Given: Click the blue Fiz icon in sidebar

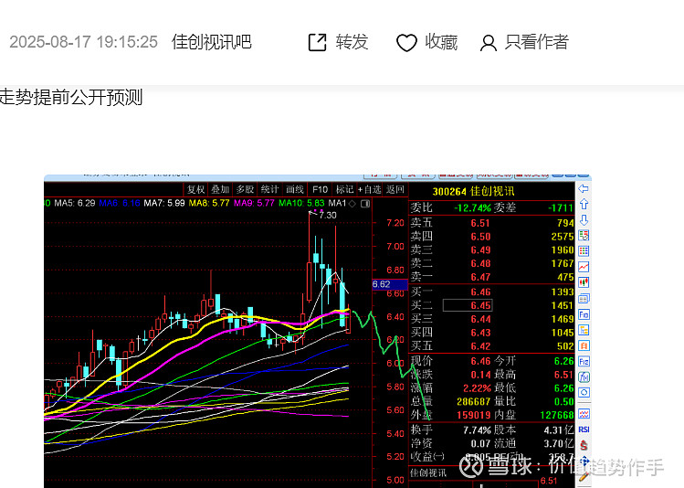Looking at the screenshot, I should point(584,361).
